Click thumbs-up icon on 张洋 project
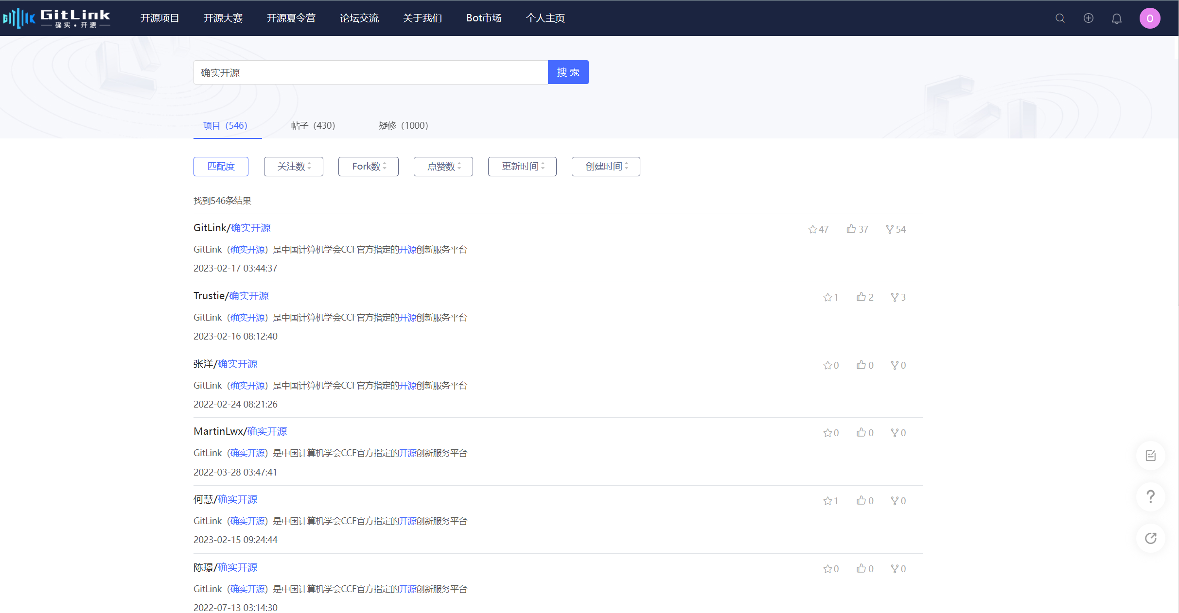The image size is (1179, 613). click(861, 365)
